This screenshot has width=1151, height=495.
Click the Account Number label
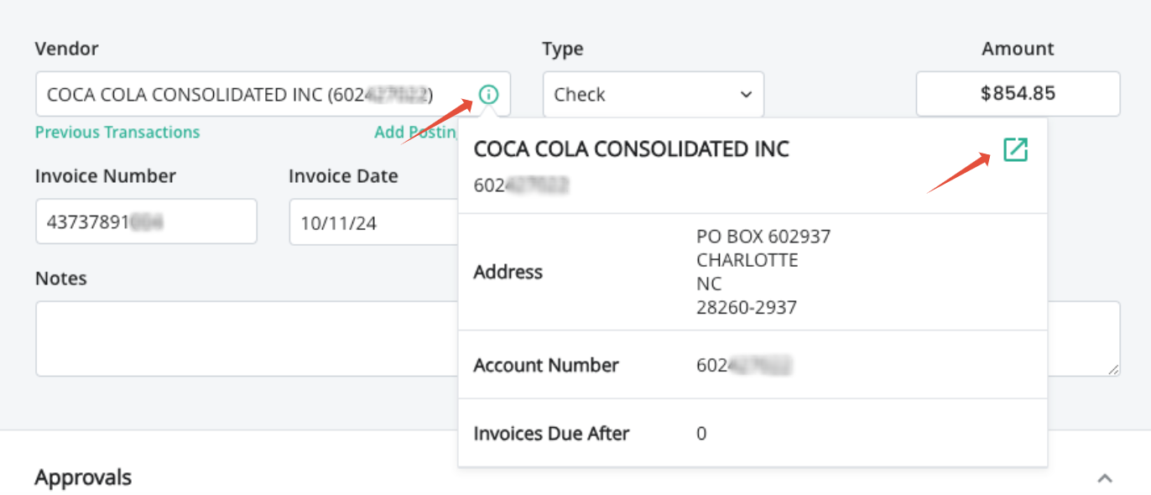[546, 365]
